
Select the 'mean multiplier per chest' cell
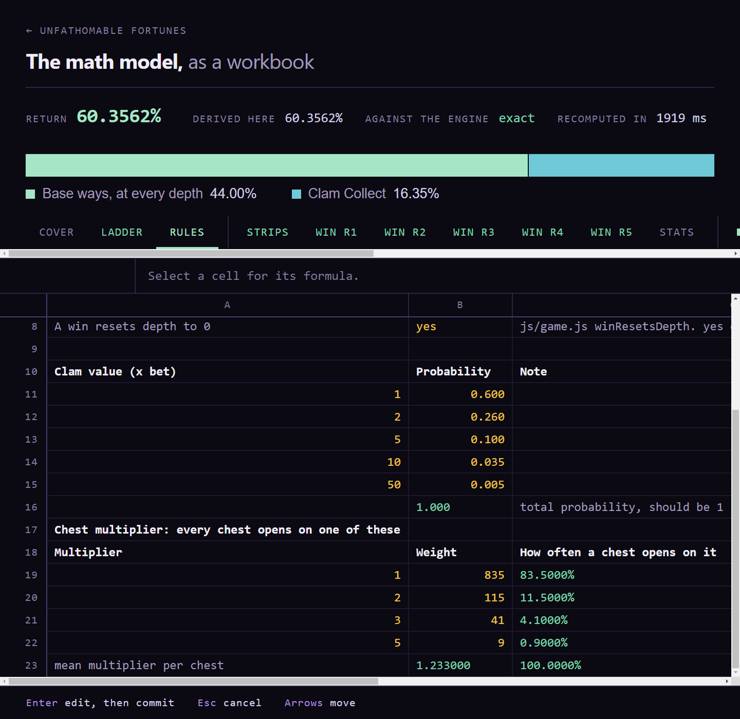pos(227,665)
